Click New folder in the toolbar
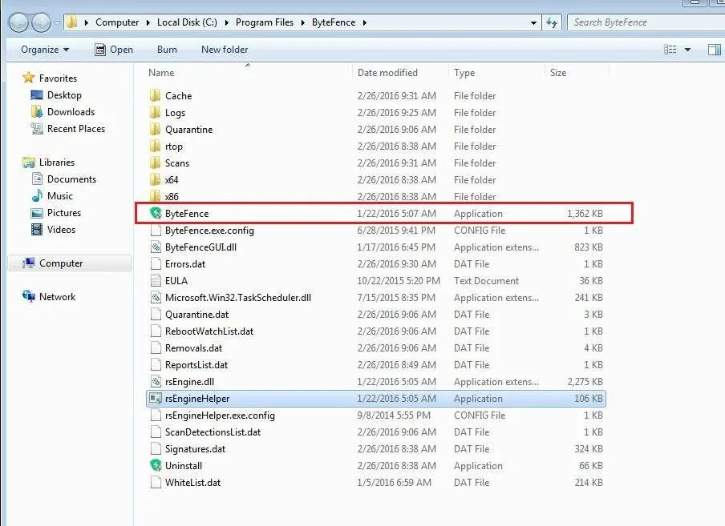The width and height of the screenshot is (725, 526). point(225,50)
